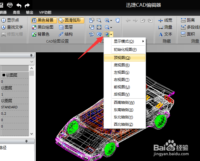Choose 顶视图(Q) top view

click(125, 58)
